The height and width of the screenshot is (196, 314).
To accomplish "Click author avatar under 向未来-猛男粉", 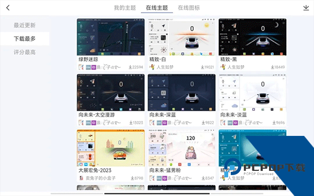I will [x=152, y=178].
